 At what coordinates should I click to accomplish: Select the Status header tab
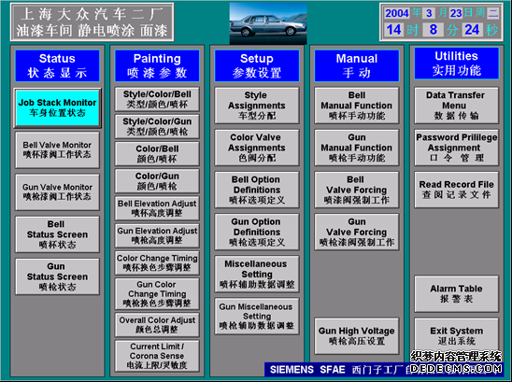coord(58,65)
